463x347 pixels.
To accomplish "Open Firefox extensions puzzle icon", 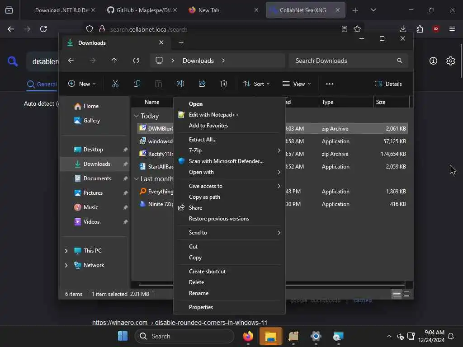I will click(420, 29).
